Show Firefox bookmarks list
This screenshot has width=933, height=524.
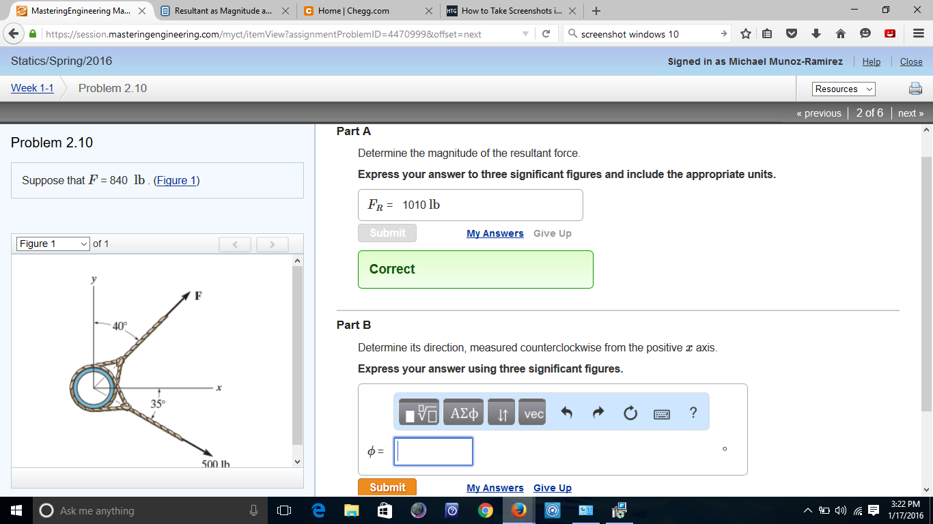click(767, 34)
